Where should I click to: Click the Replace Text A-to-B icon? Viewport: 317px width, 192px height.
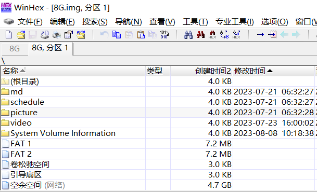(224, 35)
